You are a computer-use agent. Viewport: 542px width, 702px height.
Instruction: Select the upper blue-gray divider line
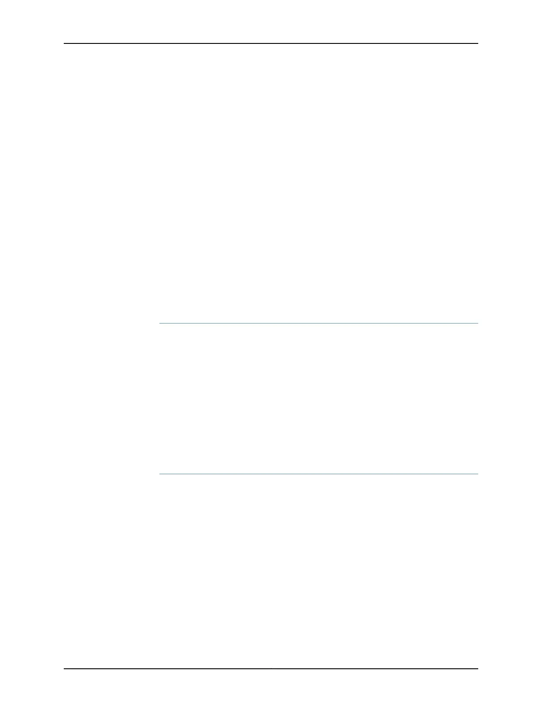point(319,324)
